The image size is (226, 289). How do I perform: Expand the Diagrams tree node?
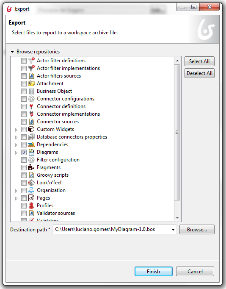(x=16, y=153)
